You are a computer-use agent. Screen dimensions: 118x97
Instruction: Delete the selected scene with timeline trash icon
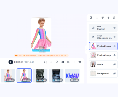point(80,62)
